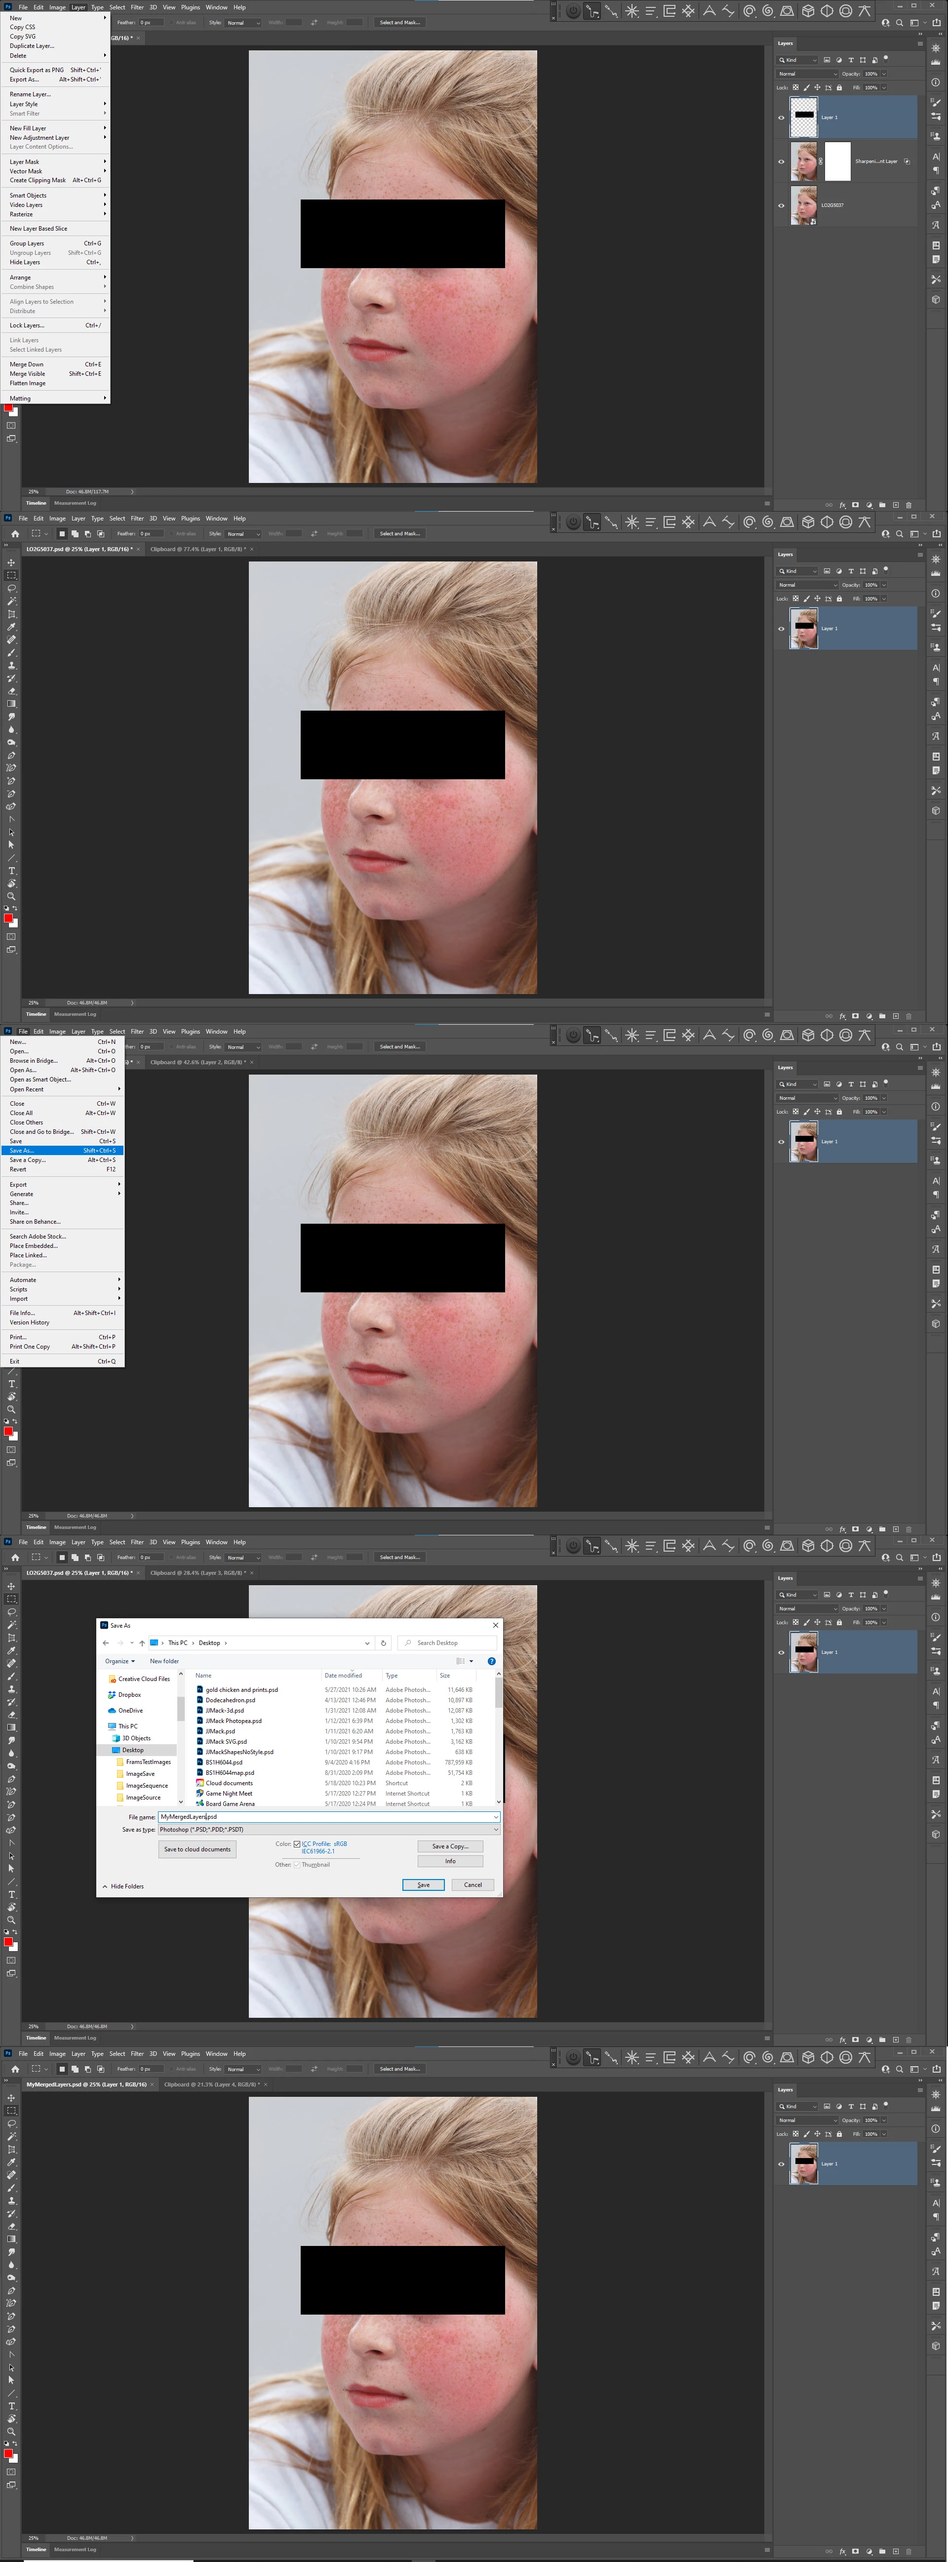
Task: Click the change view icon in Save As
Action: coord(461,1661)
